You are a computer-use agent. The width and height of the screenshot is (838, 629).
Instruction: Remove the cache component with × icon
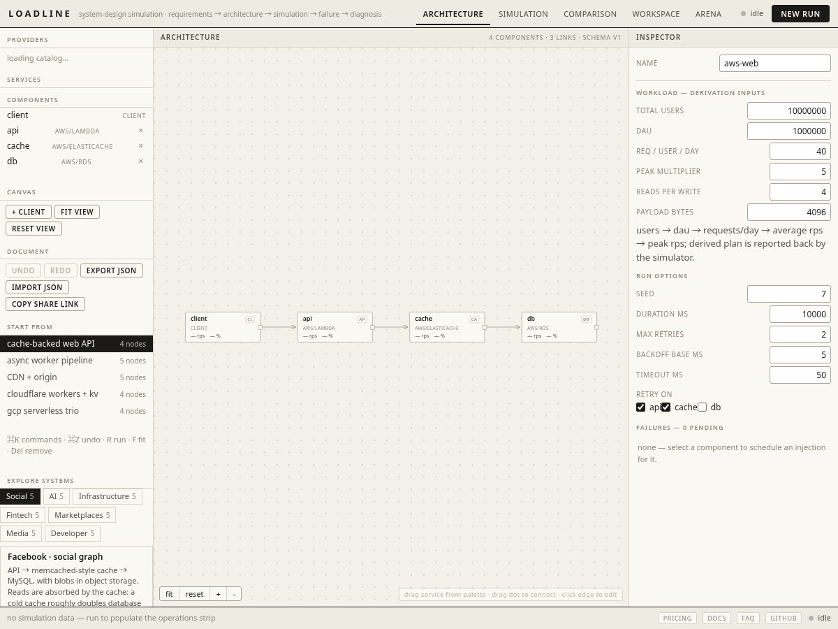[x=140, y=146]
